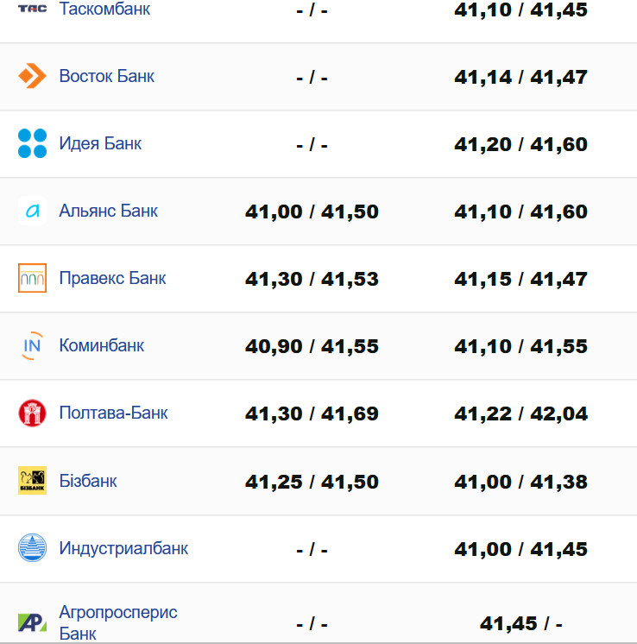The width and height of the screenshot is (637, 644).
Task: Open the Восток Банк link
Action: 107,76
